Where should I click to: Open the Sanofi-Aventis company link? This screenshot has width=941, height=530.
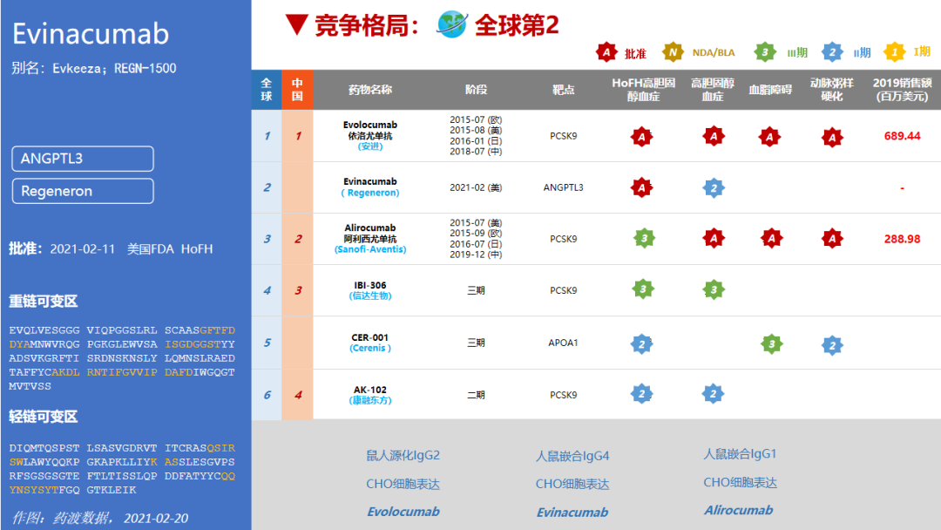(x=370, y=249)
